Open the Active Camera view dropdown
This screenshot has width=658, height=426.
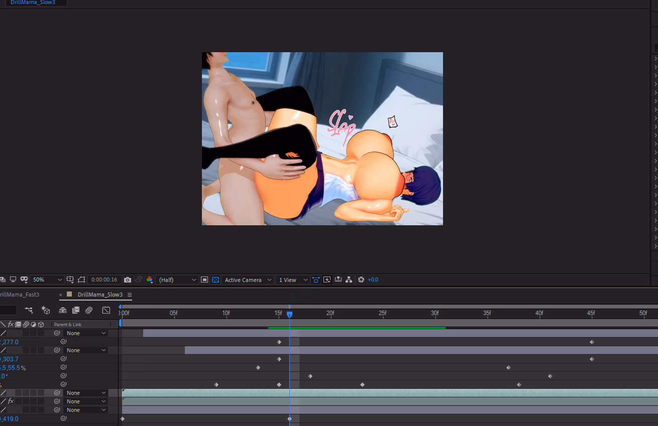(x=248, y=280)
